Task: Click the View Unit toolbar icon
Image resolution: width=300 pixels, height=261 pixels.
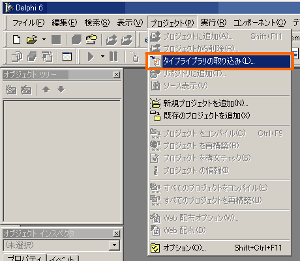Action: pyautogui.click(x=17, y=57)
